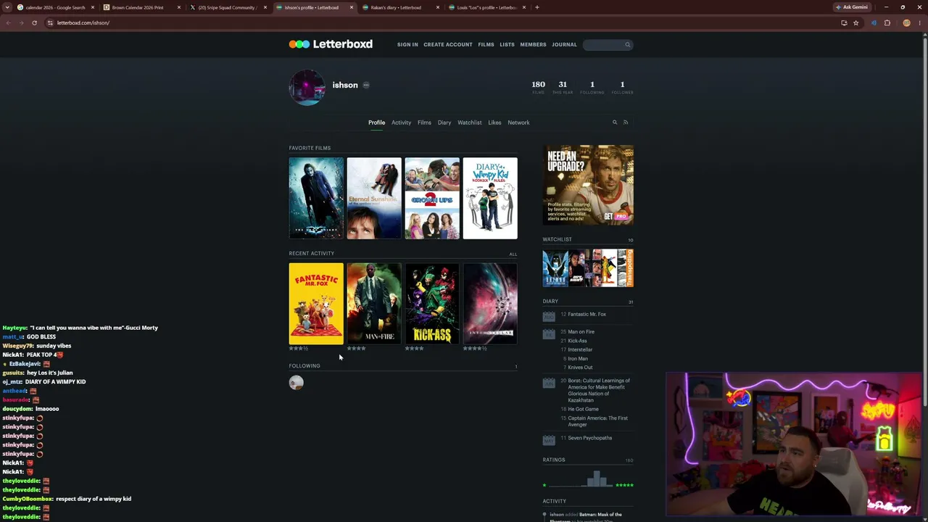
Task: Open the Likes tab
Action: (x=494, y=123)
